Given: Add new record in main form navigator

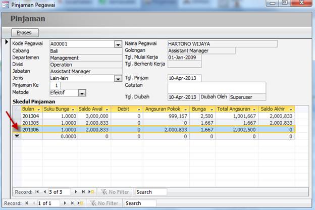Looking at the screenshot, I should 81,203.
